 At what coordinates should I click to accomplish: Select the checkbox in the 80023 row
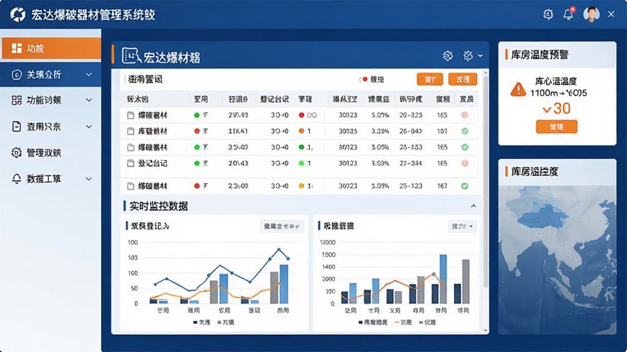coord(130,147)
